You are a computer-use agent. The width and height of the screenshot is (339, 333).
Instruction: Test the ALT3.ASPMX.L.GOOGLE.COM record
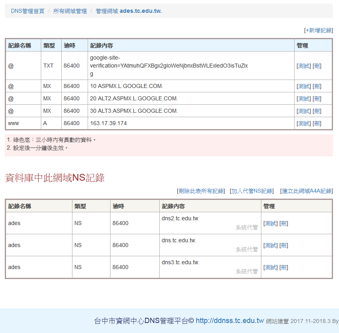(x=304, y=111)
